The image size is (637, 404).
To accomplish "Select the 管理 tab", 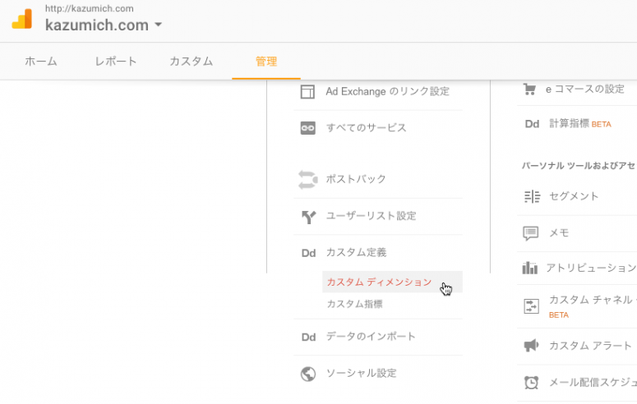I will click(x=266, y=62).
